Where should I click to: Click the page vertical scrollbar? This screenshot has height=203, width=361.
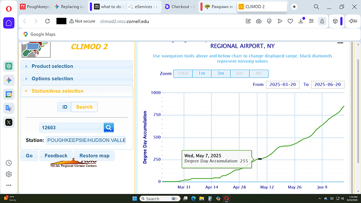[x=358, y=110]
